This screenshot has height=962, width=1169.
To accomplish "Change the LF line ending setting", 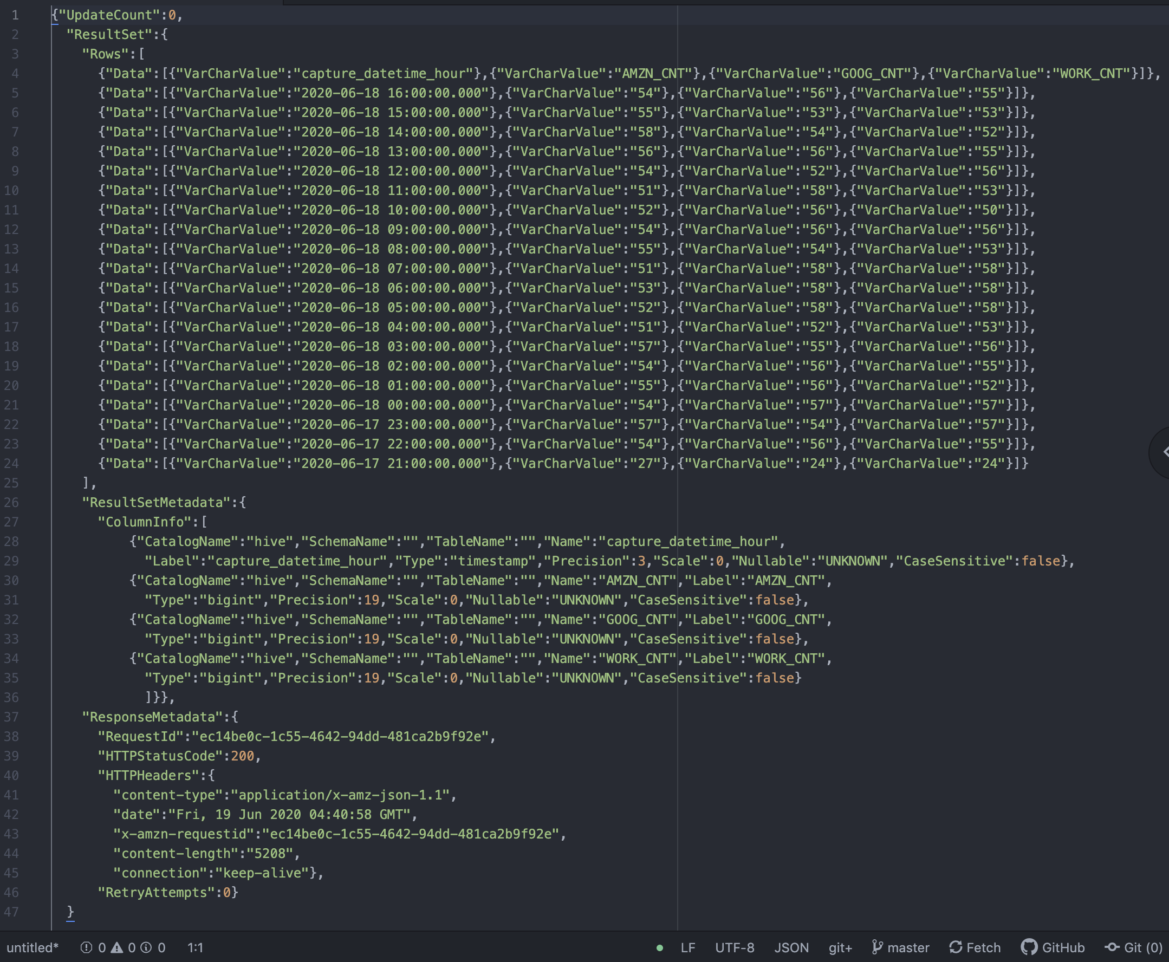I will coord(687,947).
